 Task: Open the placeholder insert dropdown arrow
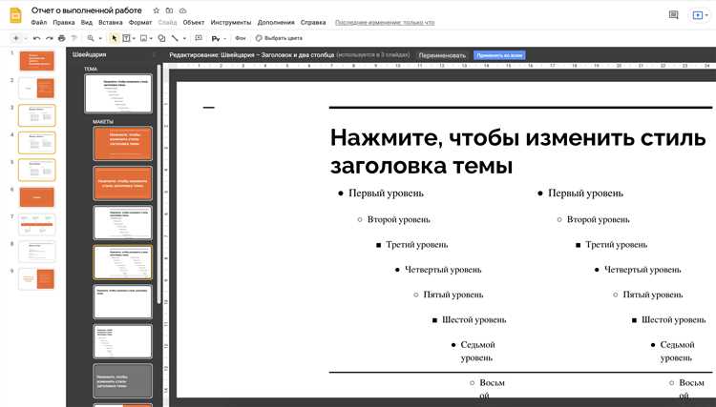pos(224,39)
